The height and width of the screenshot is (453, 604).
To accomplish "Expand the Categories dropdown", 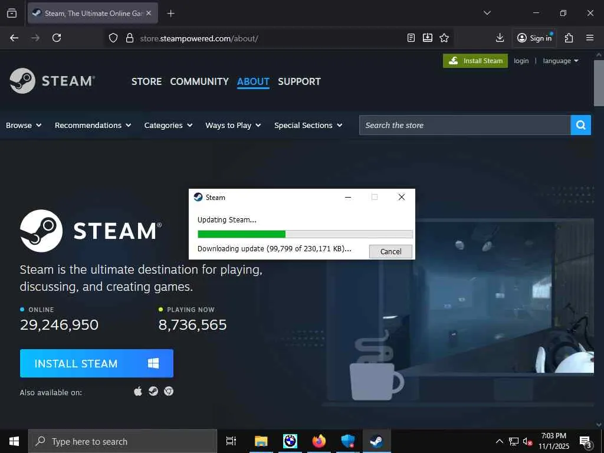I will pos(168,125).
